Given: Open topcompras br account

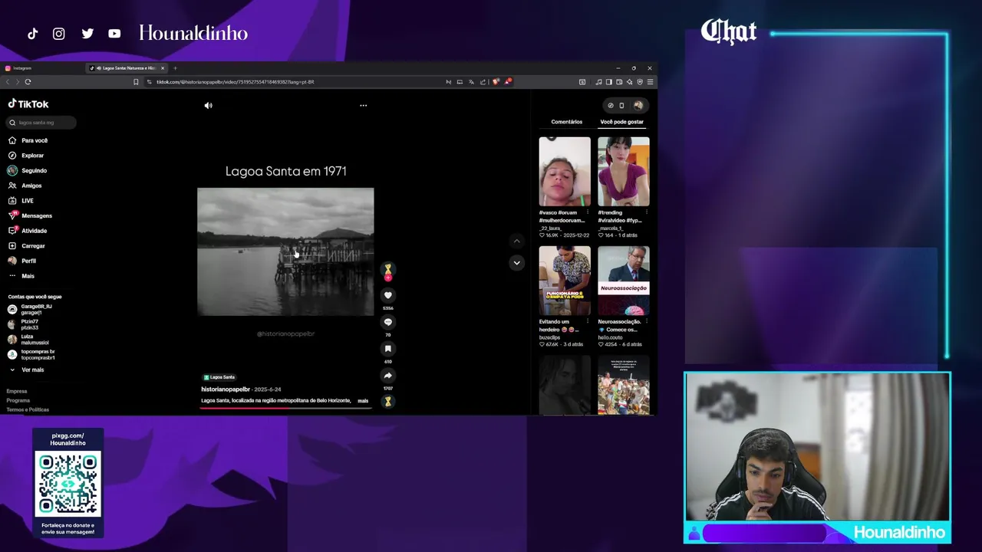Looking at the screenshot, I should pos(31,354).
